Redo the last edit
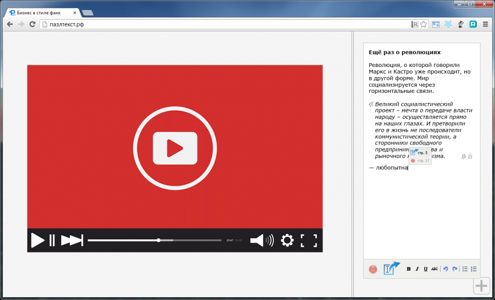Image resolution: width=495 pixels, height=300 pixels. point(455,269)
